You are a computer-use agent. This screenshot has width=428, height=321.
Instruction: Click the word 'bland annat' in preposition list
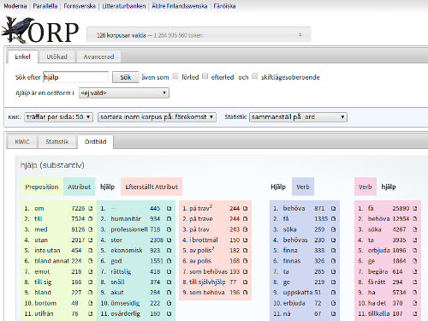(52, 261)
